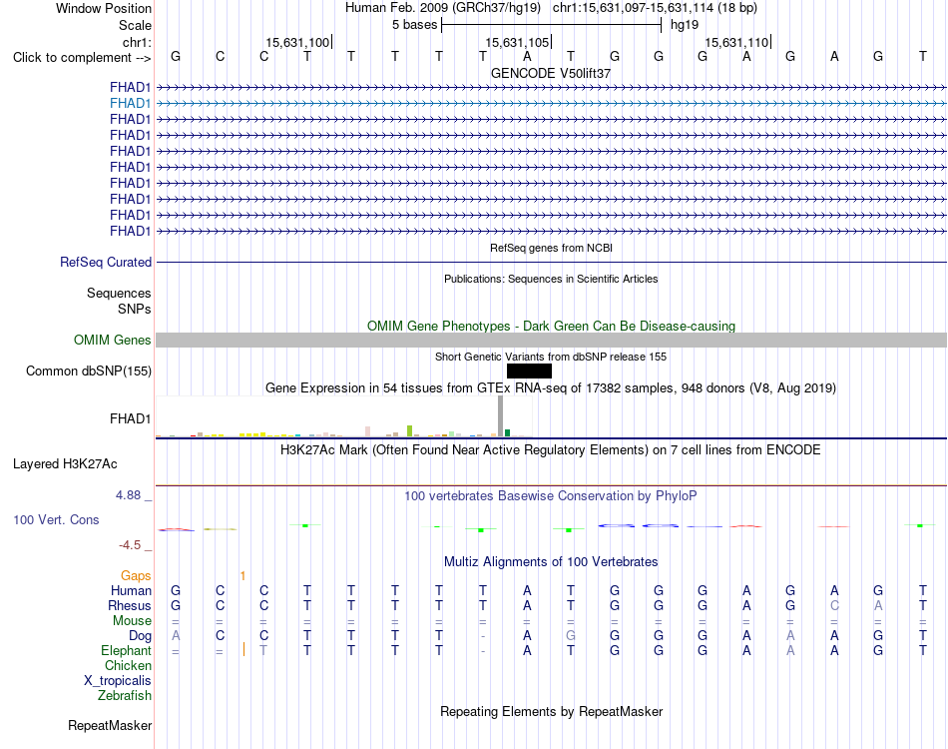Click the 'Click to complement -->' label

(82, 58)
